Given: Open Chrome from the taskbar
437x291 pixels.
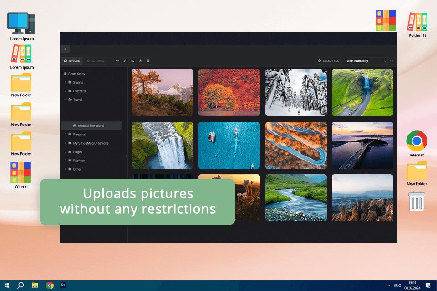Looking at the screenshot, I should pos(50,286).
